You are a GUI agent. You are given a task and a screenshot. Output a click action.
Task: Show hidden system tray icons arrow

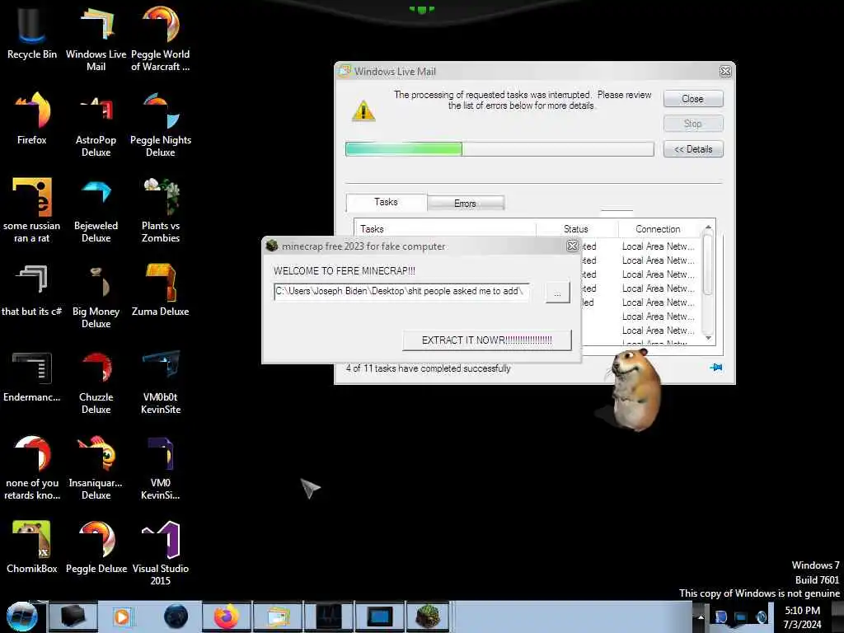coord(701,617)
